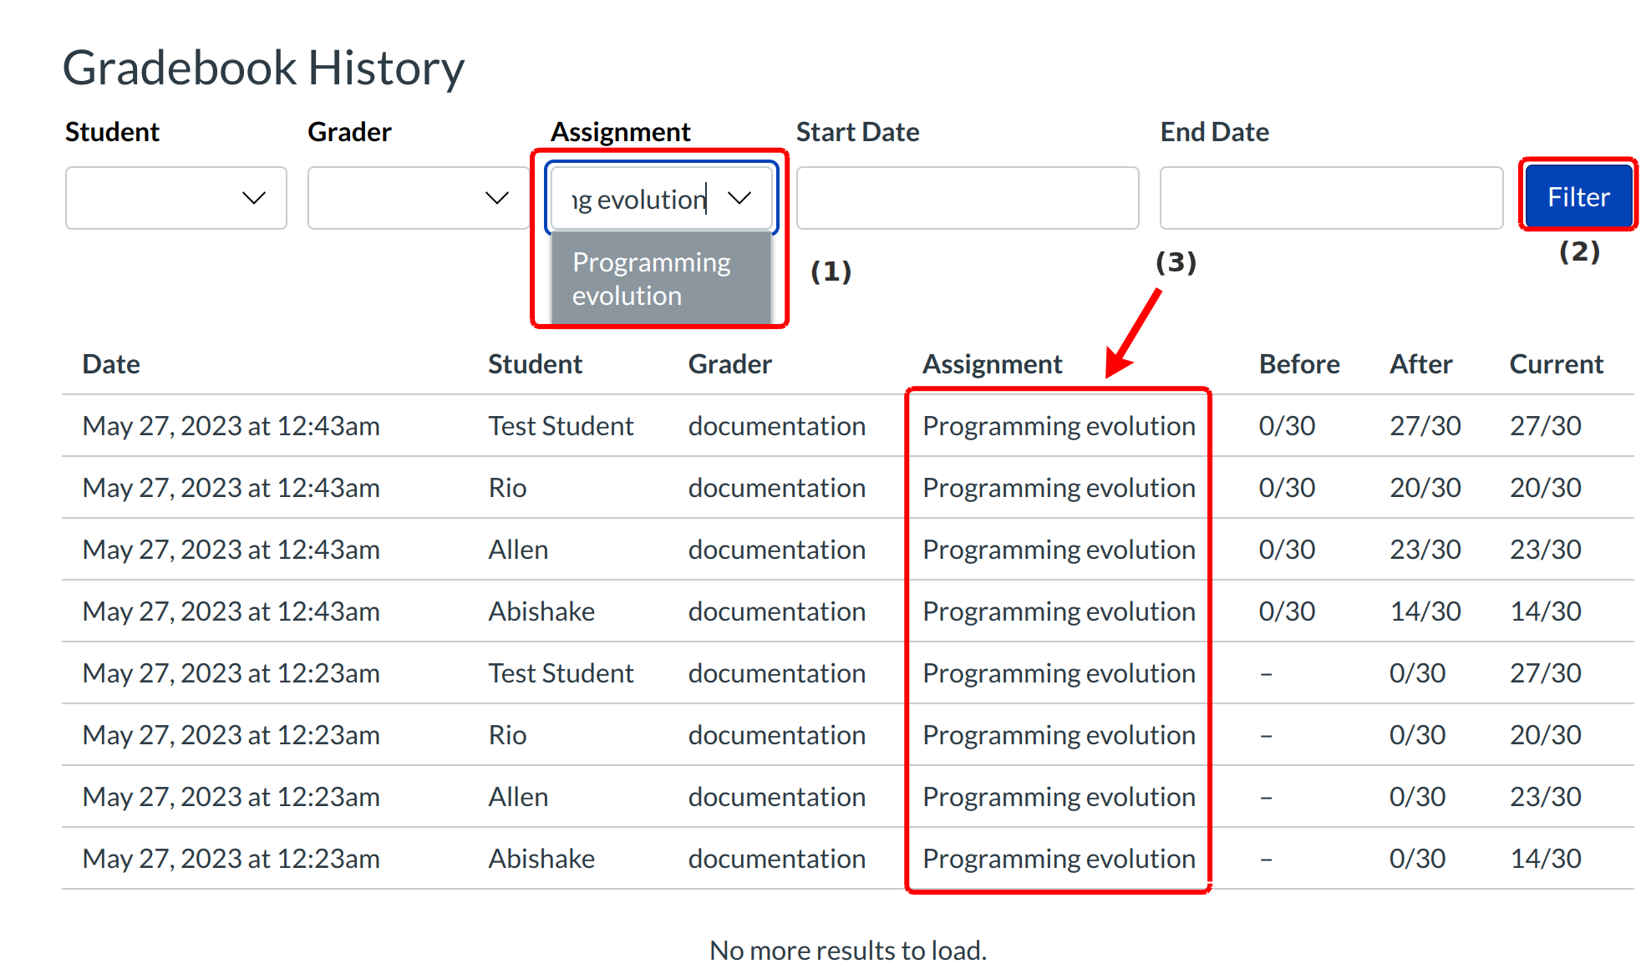This screenshot has width=1641, height=979.
Task: Click Allen's Programming evolution entry at 12:23am
Action: tap(1058, 797)
